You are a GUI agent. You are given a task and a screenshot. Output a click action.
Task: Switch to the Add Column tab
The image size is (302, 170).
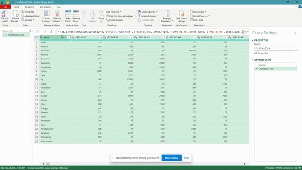pos(45,7)
